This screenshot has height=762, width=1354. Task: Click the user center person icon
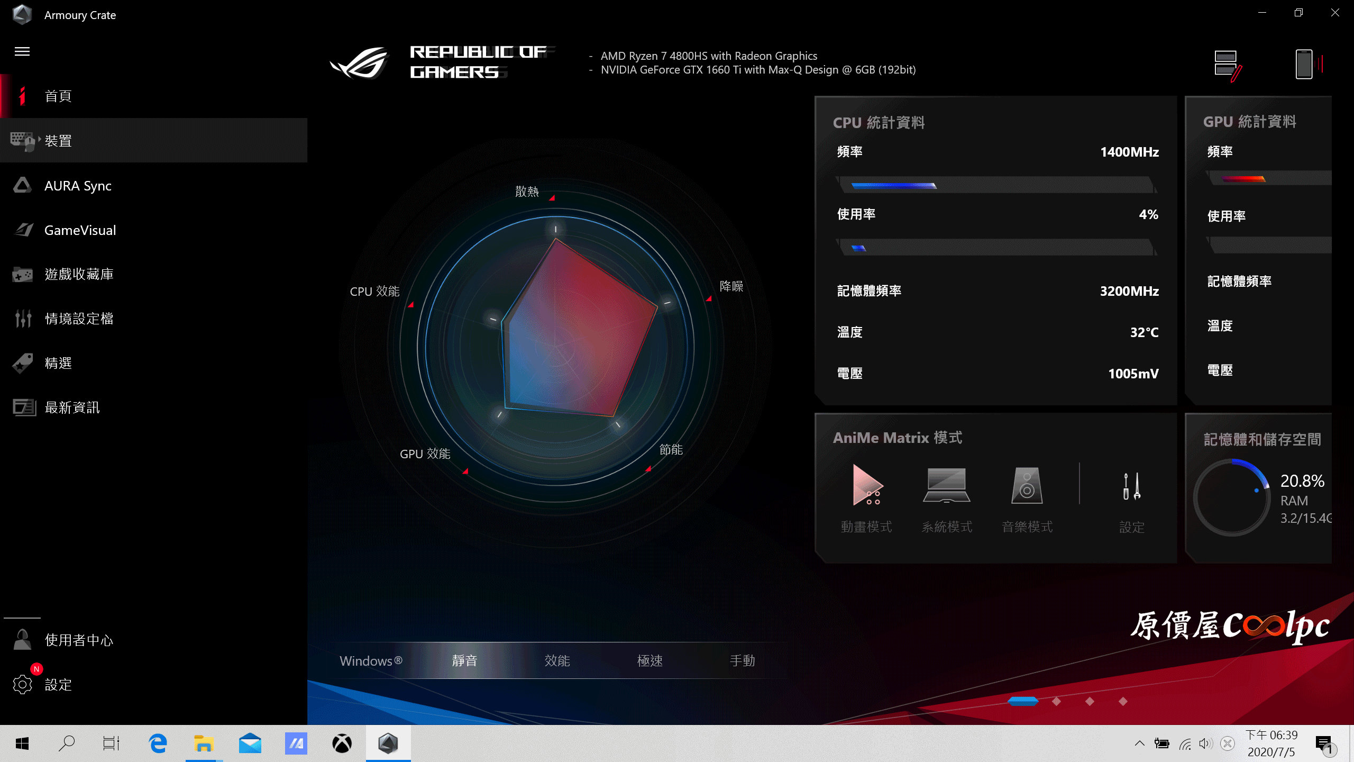[x=22, y=639]
